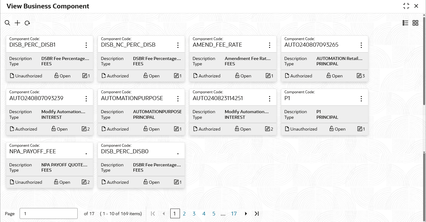Viewport: 426px width, 222px height.
Task: Click the vertical scrollbar of card list
Action: click(424, 59)
